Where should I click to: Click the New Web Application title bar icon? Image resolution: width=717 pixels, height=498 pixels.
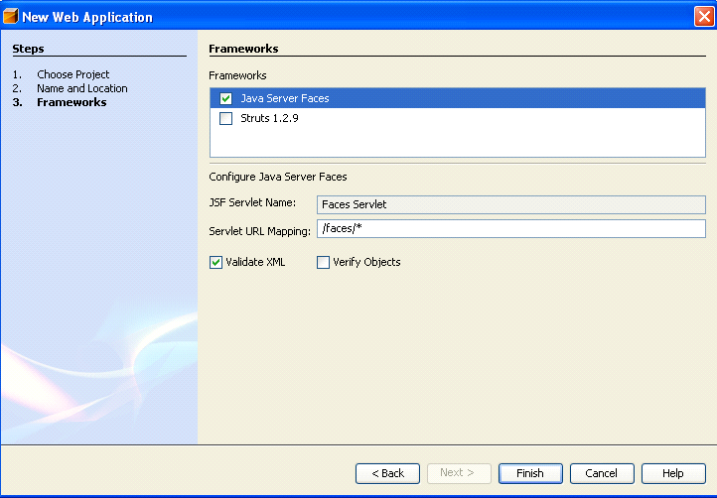click(x=11, y=16)
